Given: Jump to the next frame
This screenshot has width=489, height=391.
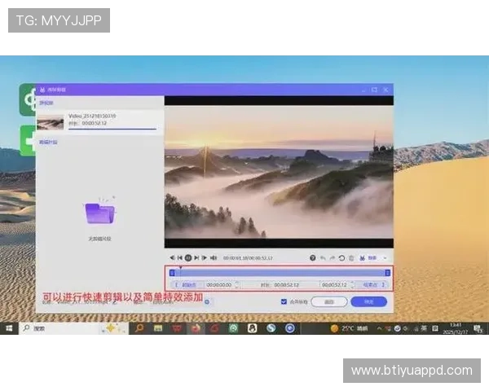Looking at the screenshot, I should coord(196,258).
